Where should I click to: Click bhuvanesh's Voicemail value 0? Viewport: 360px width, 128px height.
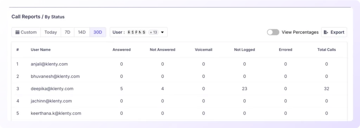coord(204,76)
